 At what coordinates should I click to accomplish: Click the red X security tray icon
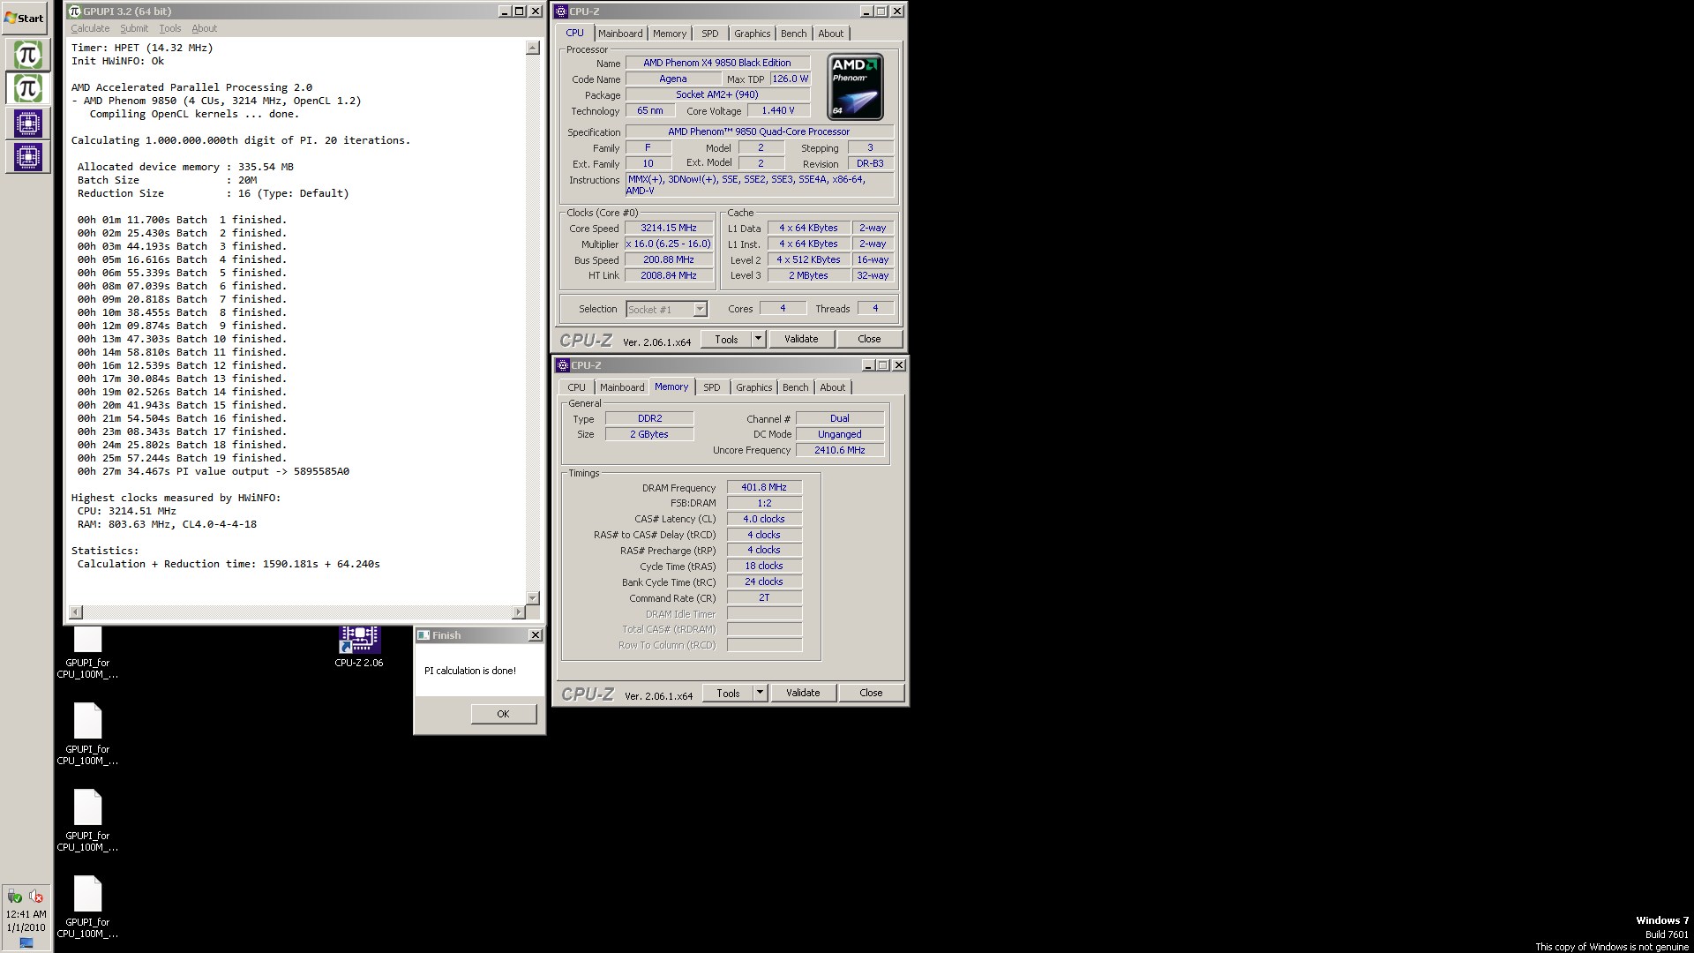pyautogui.click(x=36, y=897)
